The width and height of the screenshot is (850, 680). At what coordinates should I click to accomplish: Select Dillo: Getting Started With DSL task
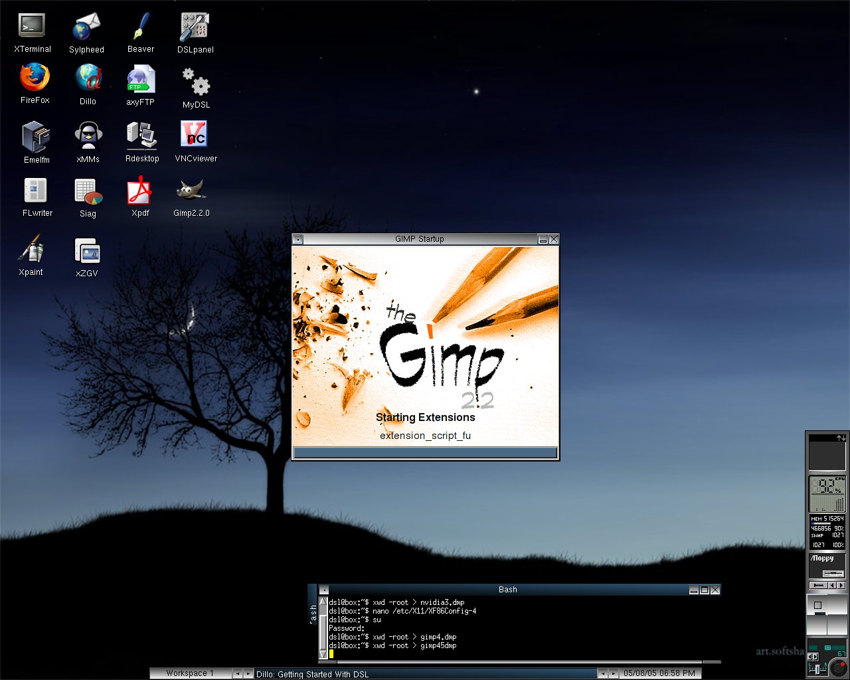click(426, 673)
